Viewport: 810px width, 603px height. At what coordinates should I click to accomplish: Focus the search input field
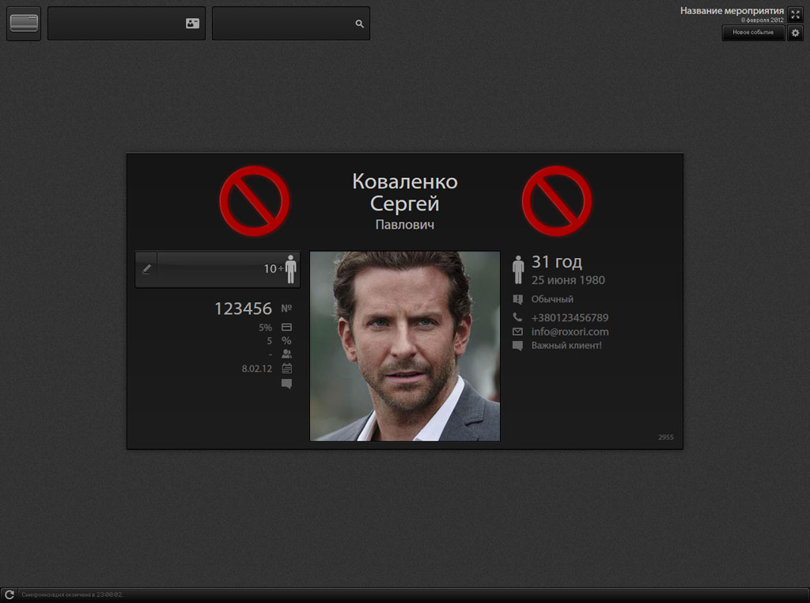(x=291, y=23)
